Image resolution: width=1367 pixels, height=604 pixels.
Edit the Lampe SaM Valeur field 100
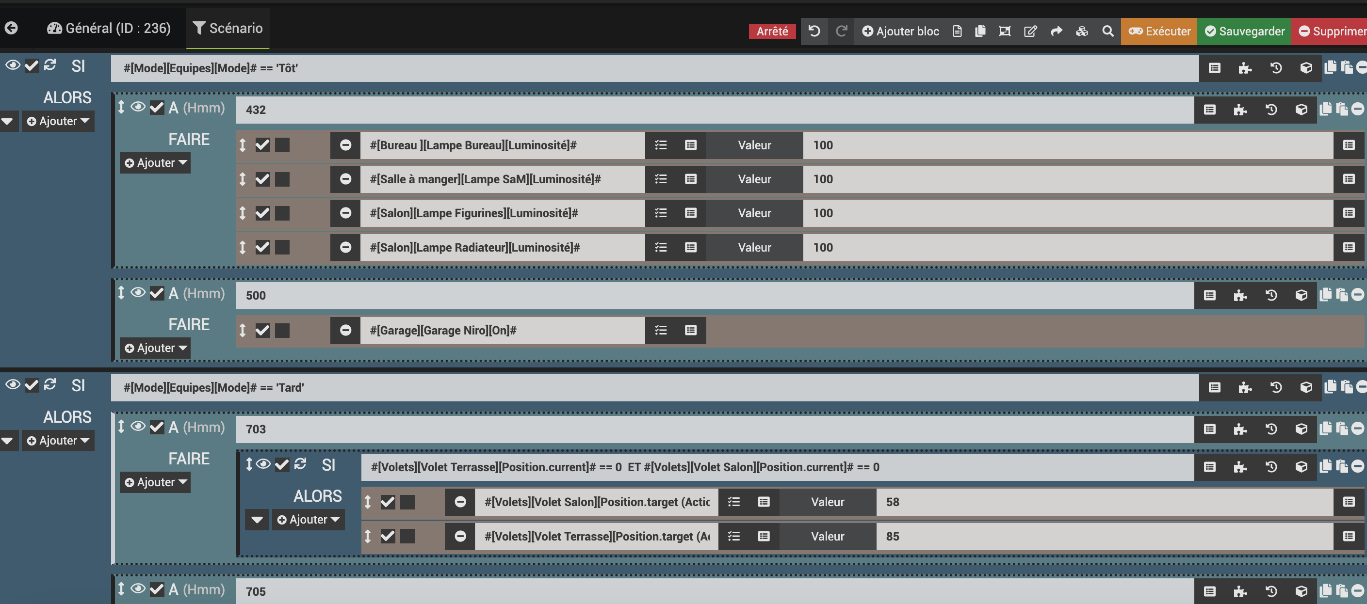pyautogui.click(x=1068, y=179)
